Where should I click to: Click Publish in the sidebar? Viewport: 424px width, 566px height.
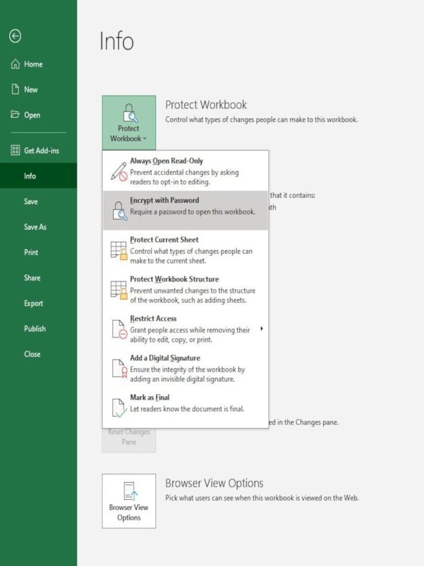tap(35, 329)
